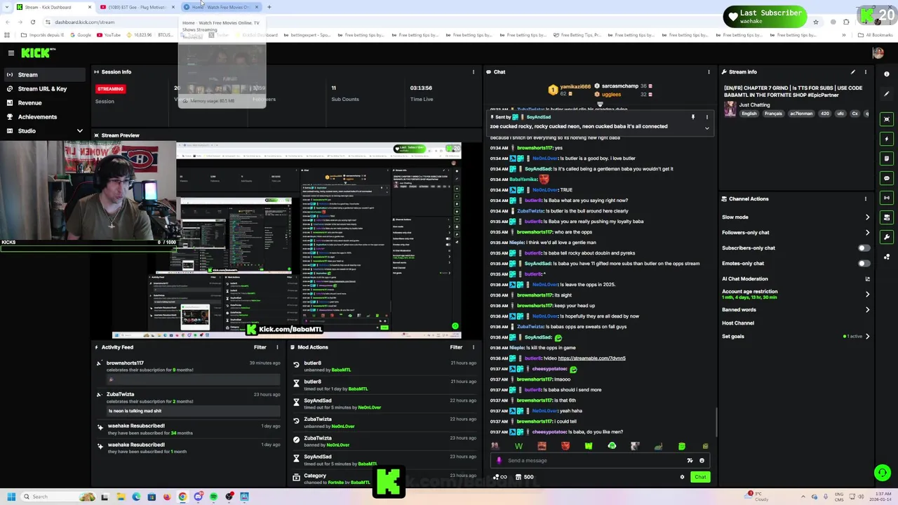Open the Mod Actions Filter

coord(456,347)
